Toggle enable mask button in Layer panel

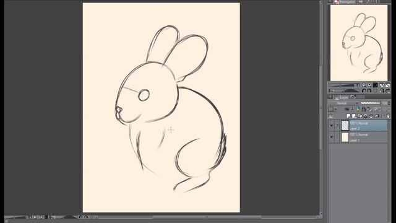(x=377, y=109)
